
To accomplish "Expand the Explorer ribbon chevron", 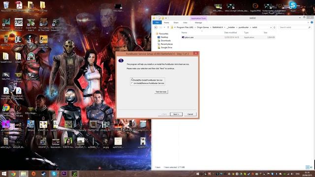I will [x=308, y=23].
